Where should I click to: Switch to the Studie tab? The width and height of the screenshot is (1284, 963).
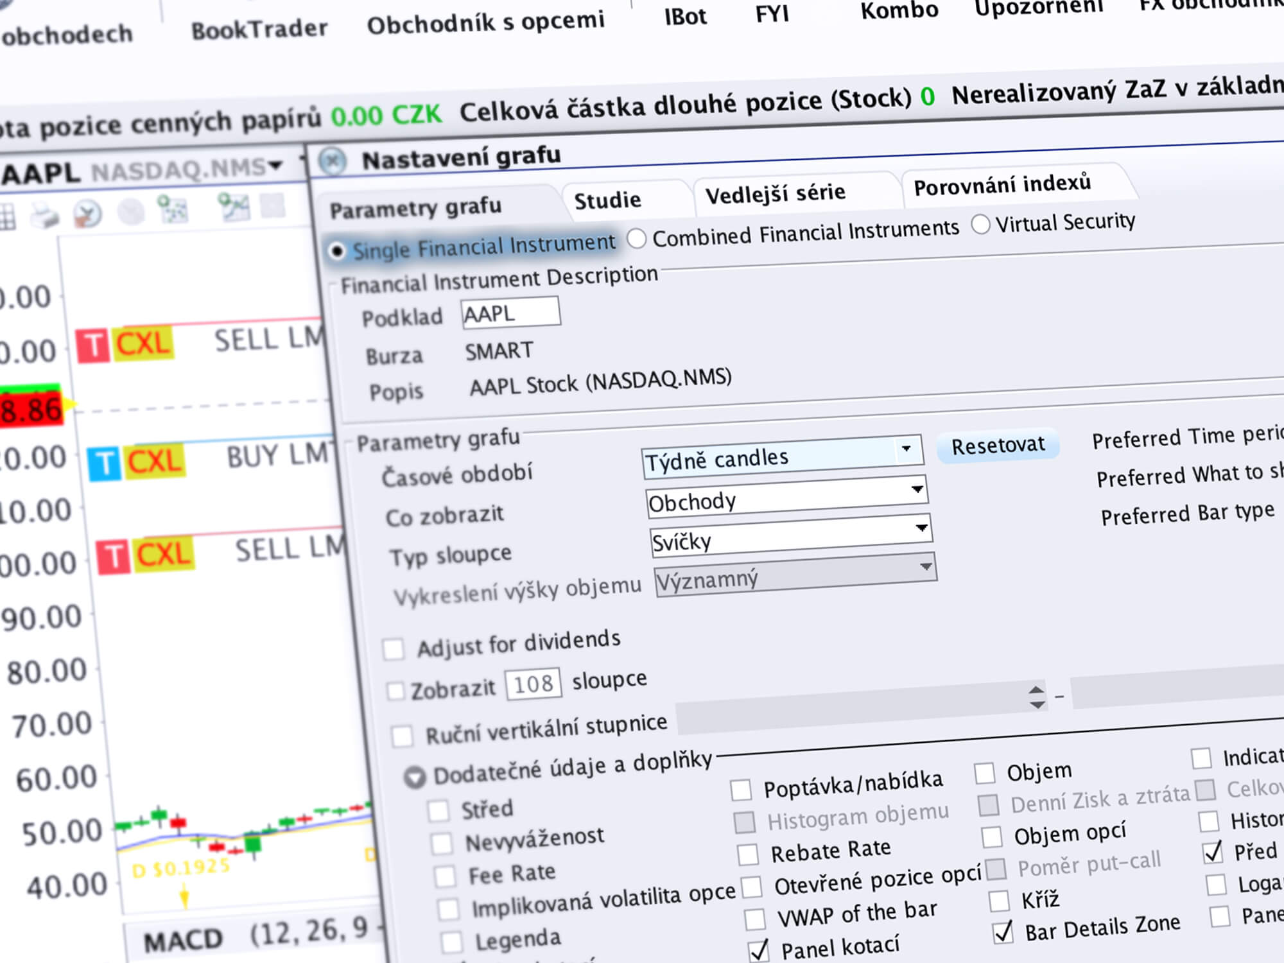(607, 201)
